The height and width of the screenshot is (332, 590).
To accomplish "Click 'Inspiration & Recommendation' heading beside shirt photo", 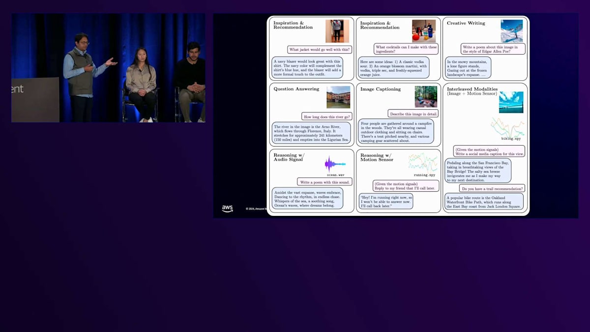I will tap(293, 25).
